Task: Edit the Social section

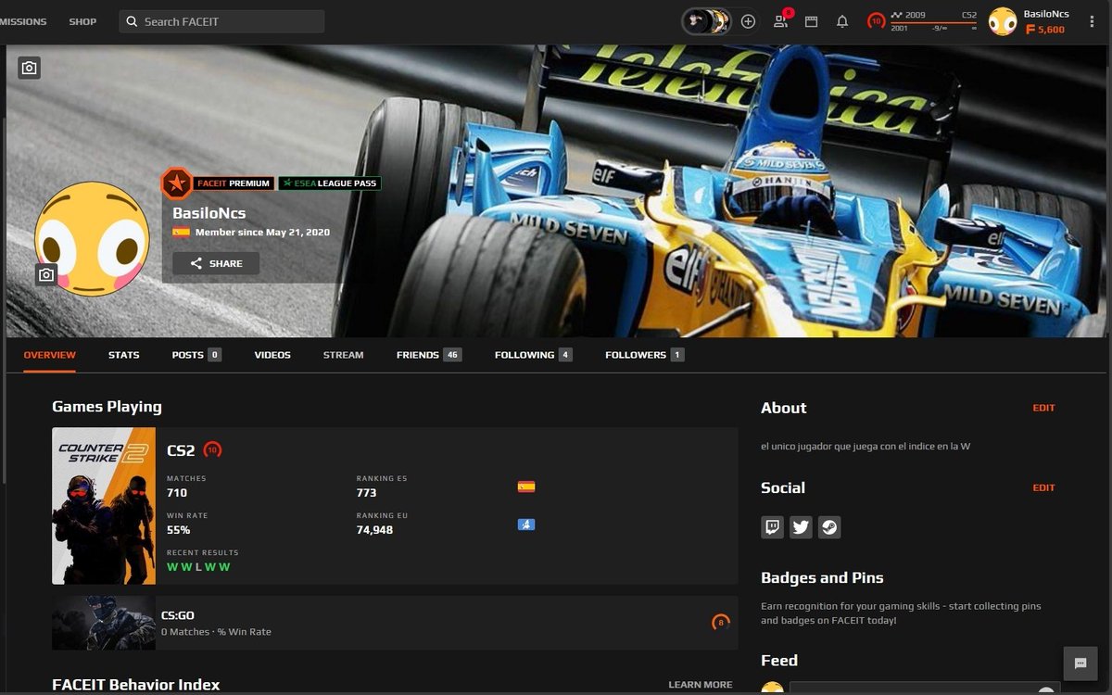Action: coord(1044,487)
